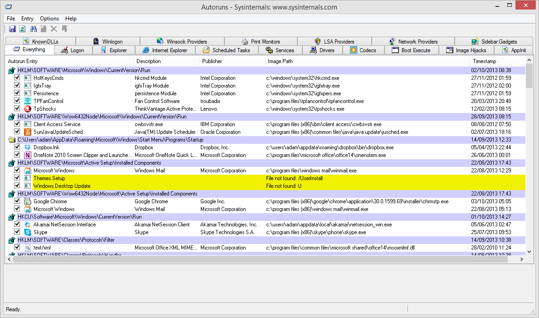Viewport: 539px width, 318px height.
Task: Switch to the Services tab
Action: pyautogui.click(x=281, y=50)
